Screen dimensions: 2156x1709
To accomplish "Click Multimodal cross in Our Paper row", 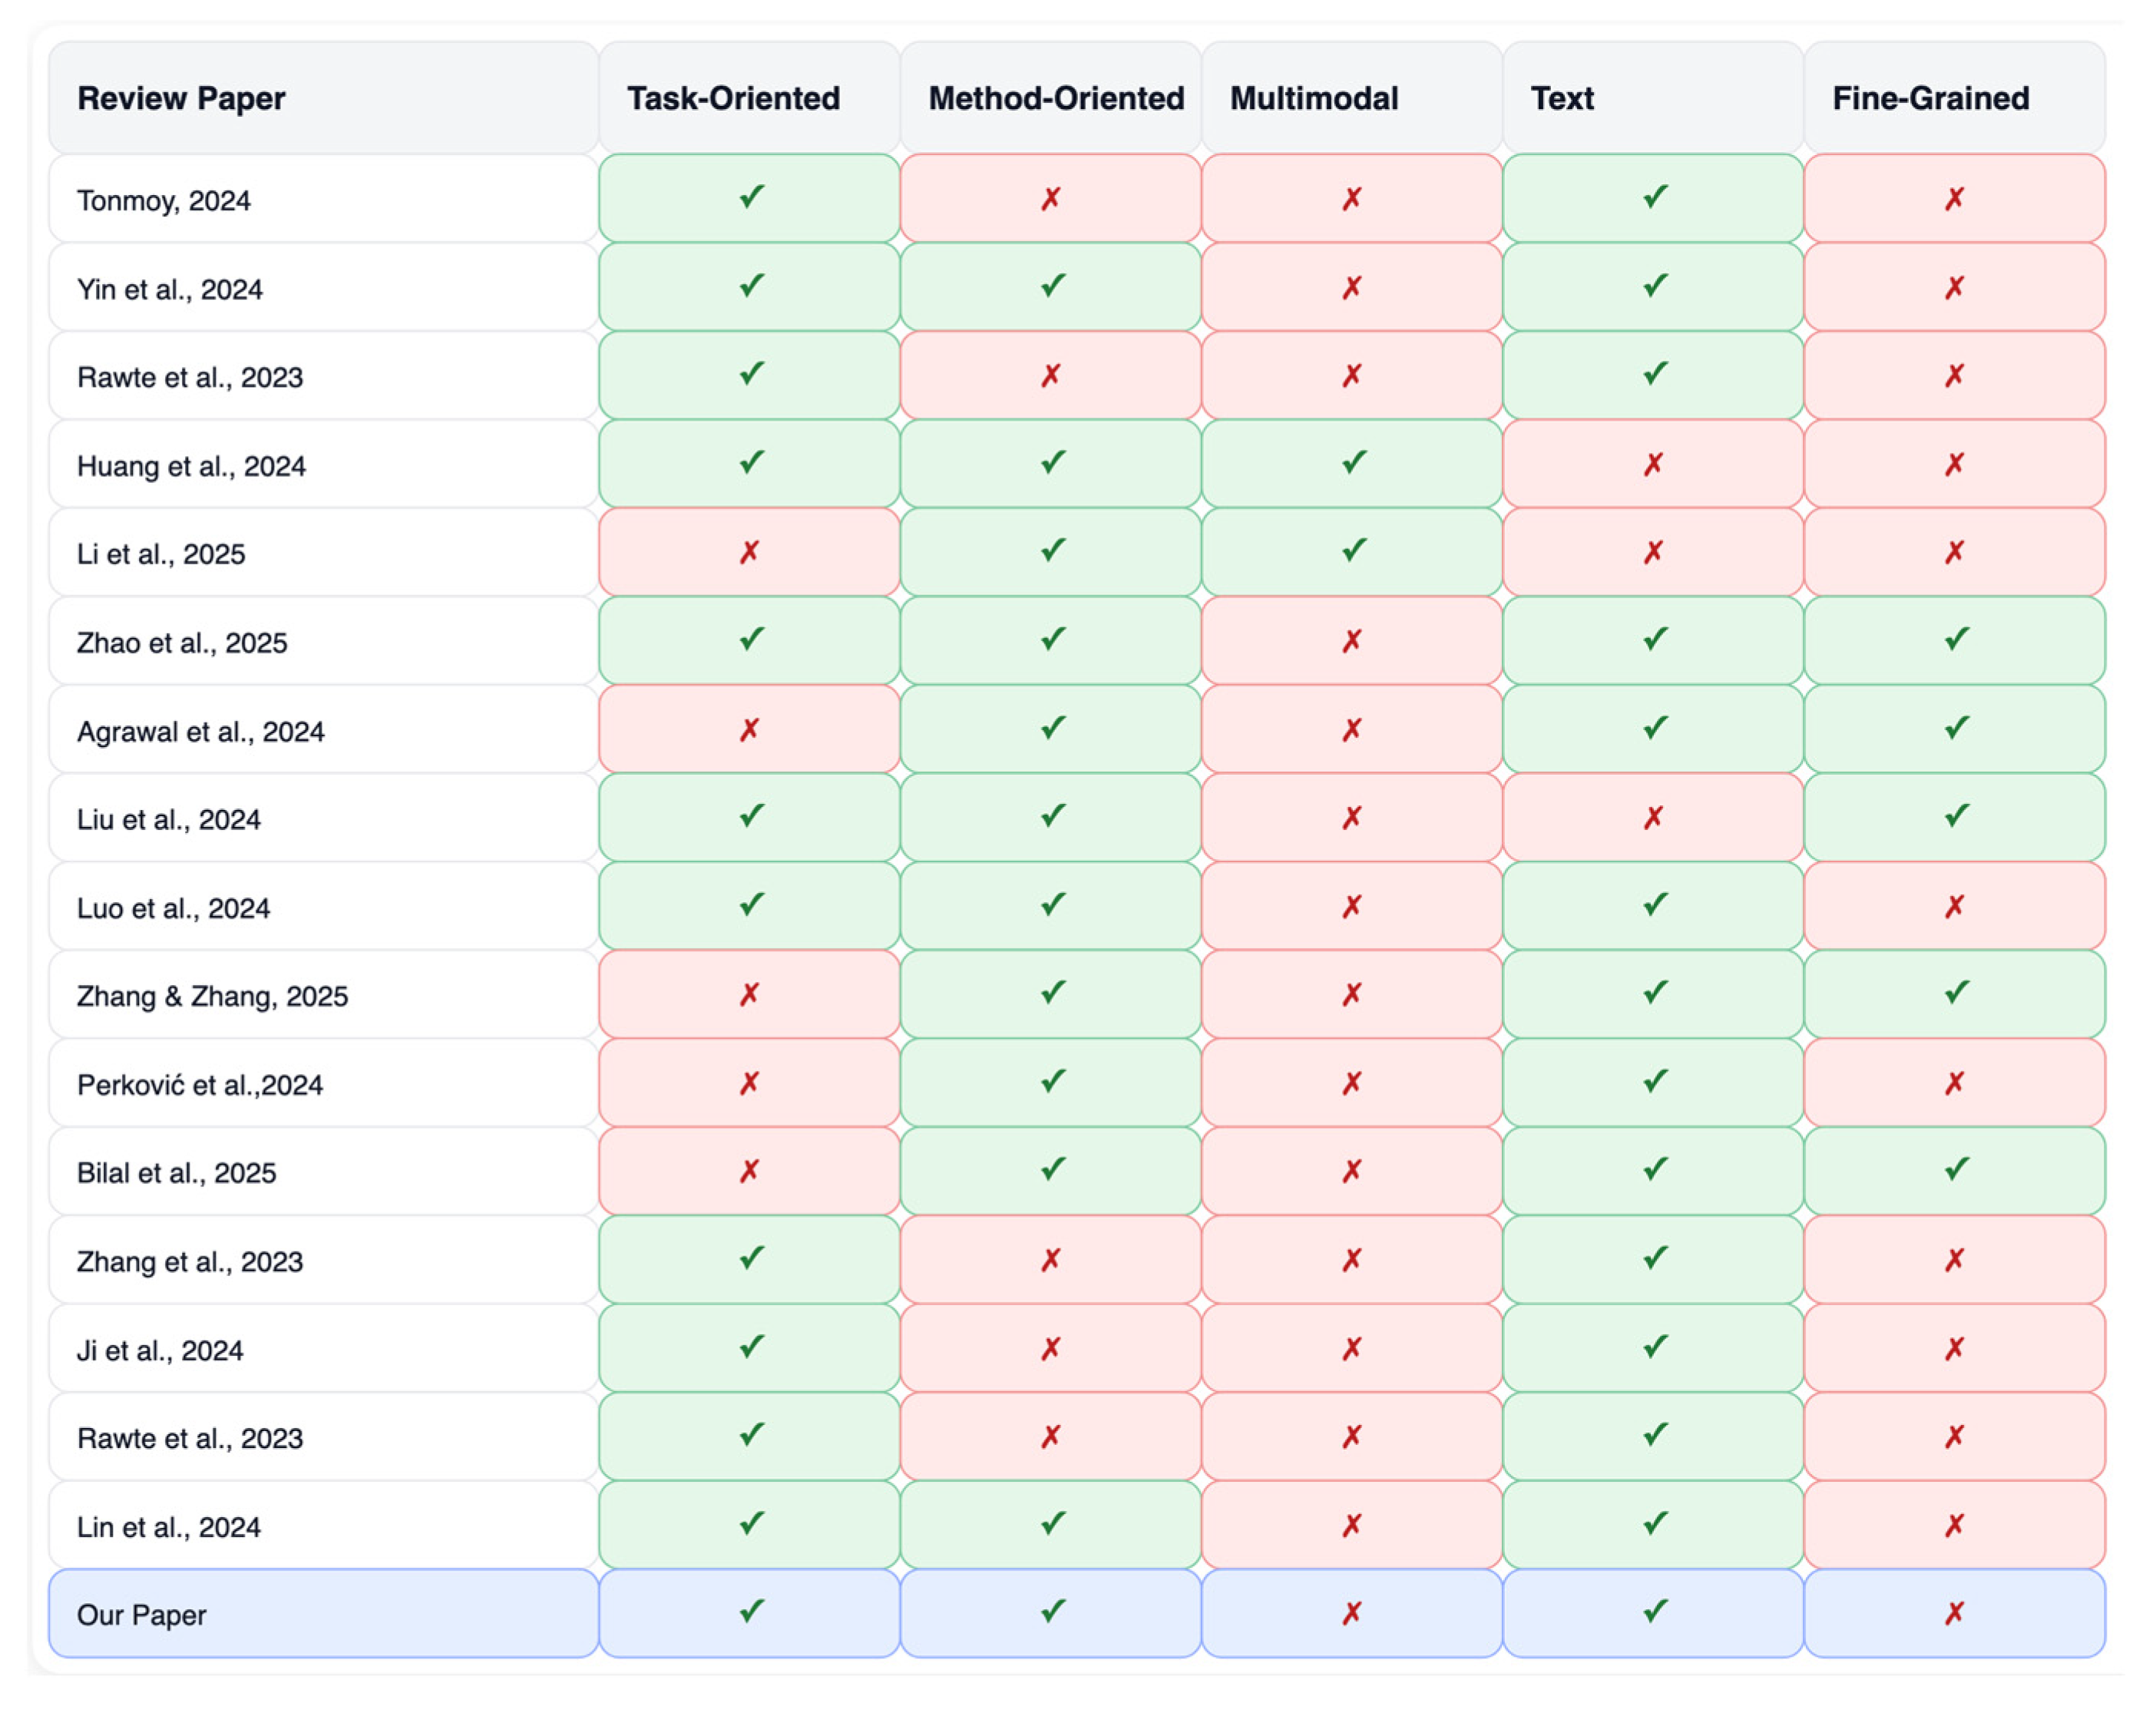I will [x=1351, y=1613].
